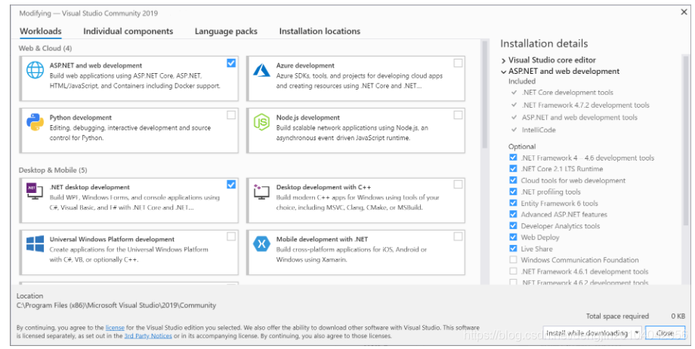
Task: Open the Install while downloading dropdown arrow
Action: tap(637, 332)
